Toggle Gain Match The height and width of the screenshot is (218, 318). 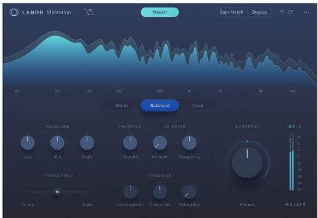pos(231,12)
